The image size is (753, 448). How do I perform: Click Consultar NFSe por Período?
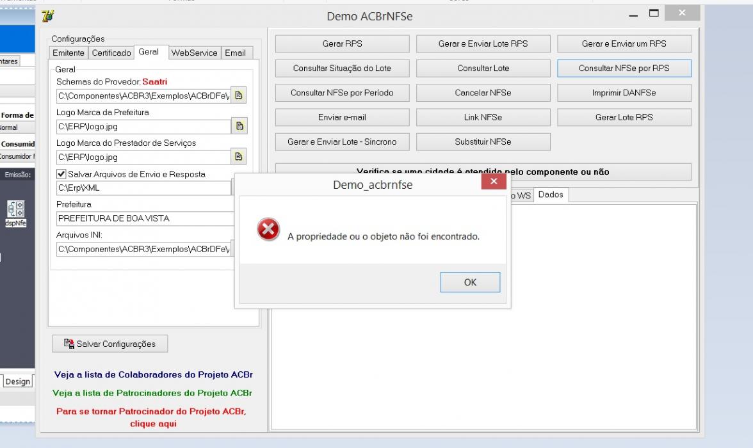click(342, 93)
